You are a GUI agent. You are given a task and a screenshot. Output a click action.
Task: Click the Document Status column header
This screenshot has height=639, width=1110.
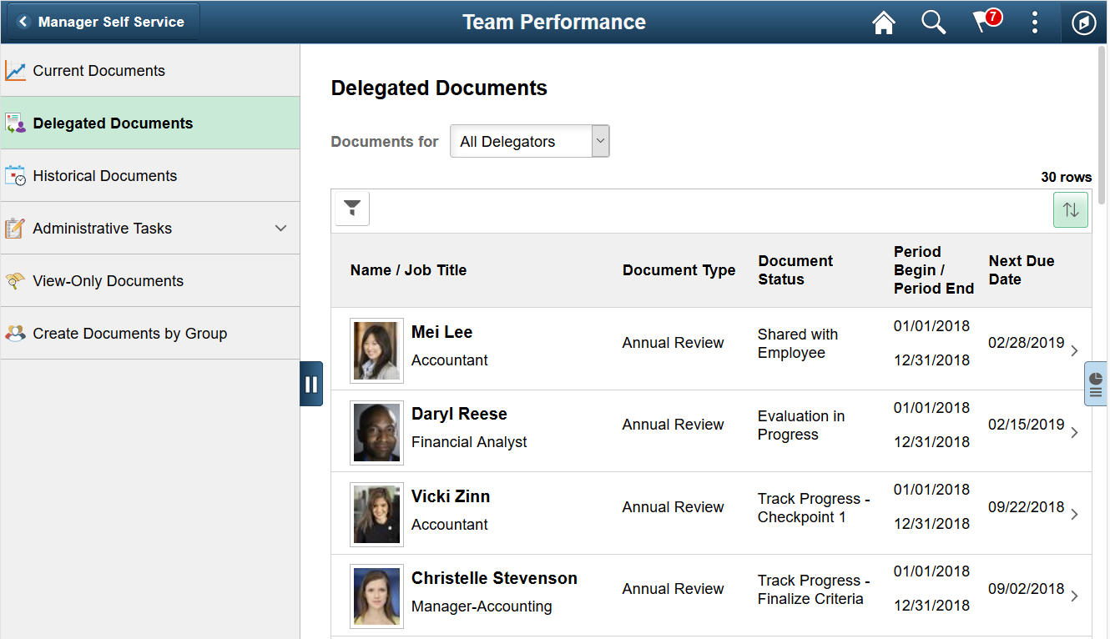click(795, 270)
